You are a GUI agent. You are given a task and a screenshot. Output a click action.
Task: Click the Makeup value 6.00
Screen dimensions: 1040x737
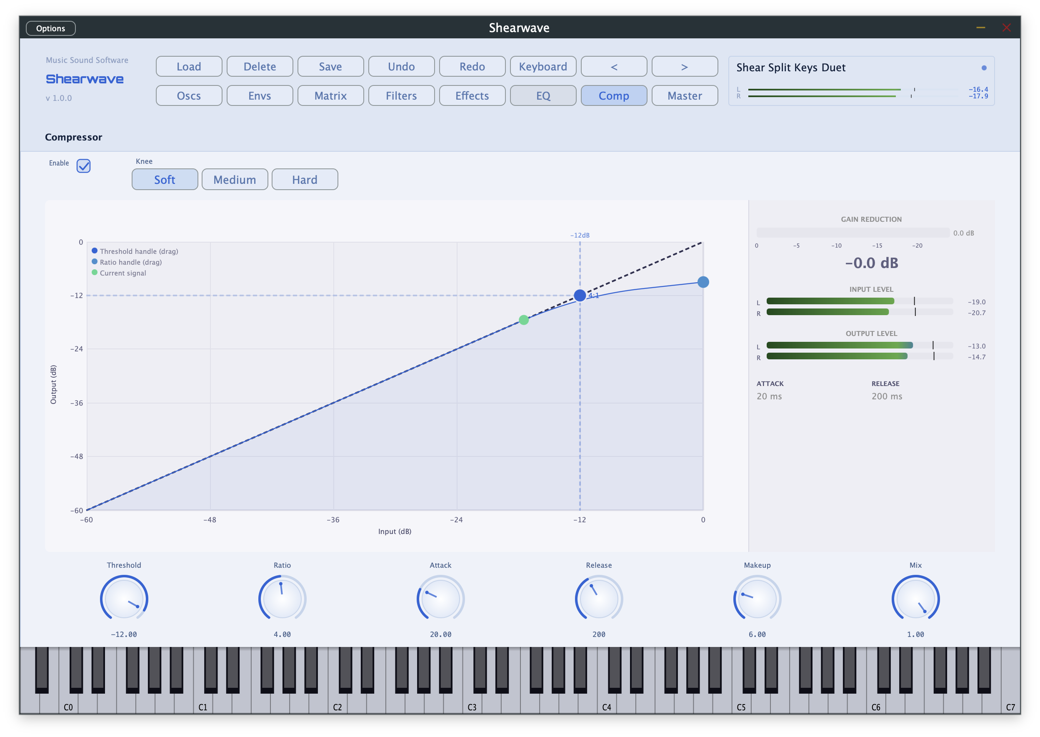[757, 634]
